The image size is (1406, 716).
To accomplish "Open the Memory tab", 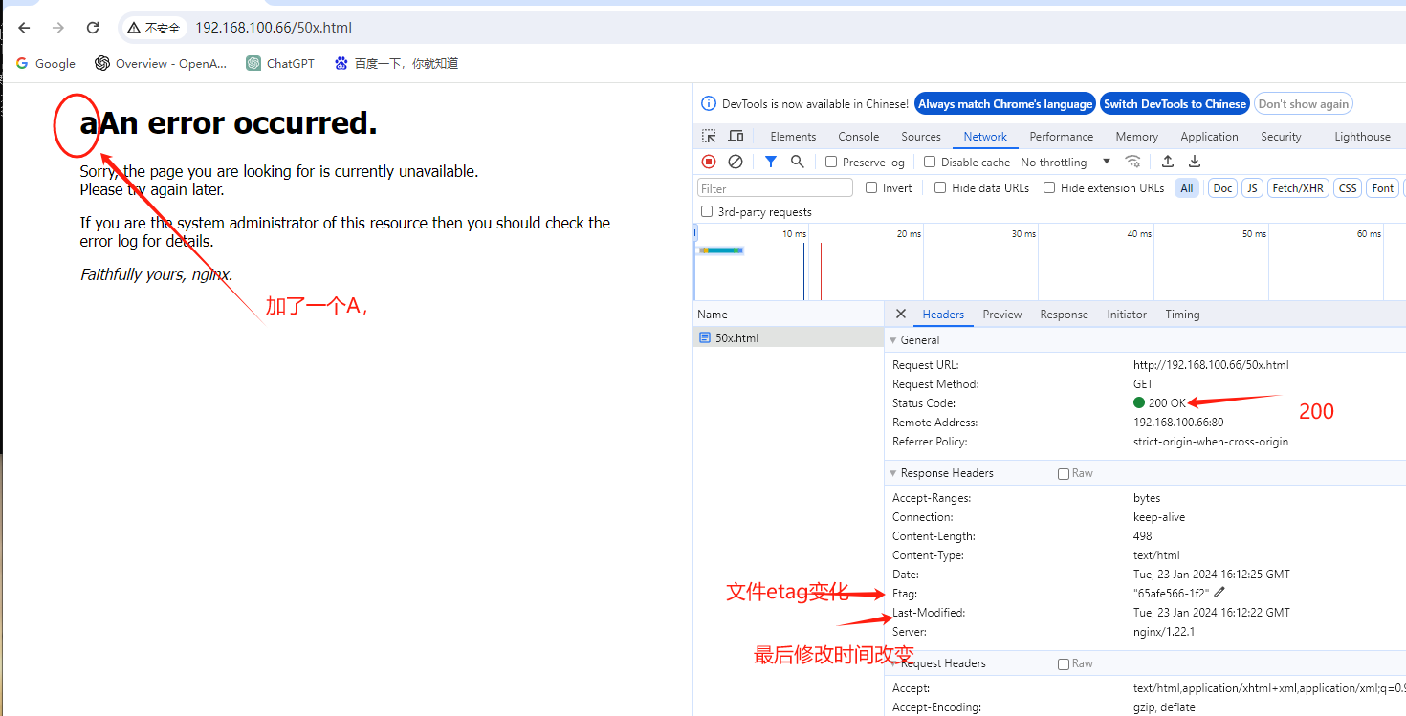I will 1136,137.
